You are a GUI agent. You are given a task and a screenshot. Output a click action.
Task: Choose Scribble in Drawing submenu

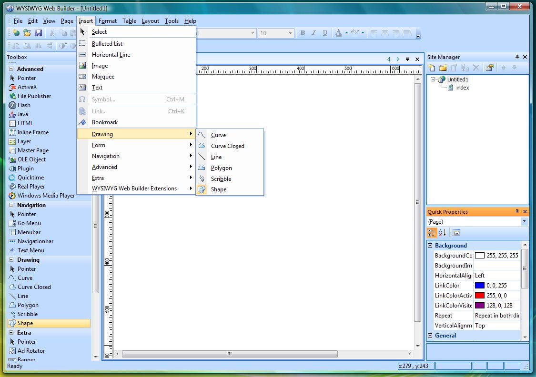[230, 179]
